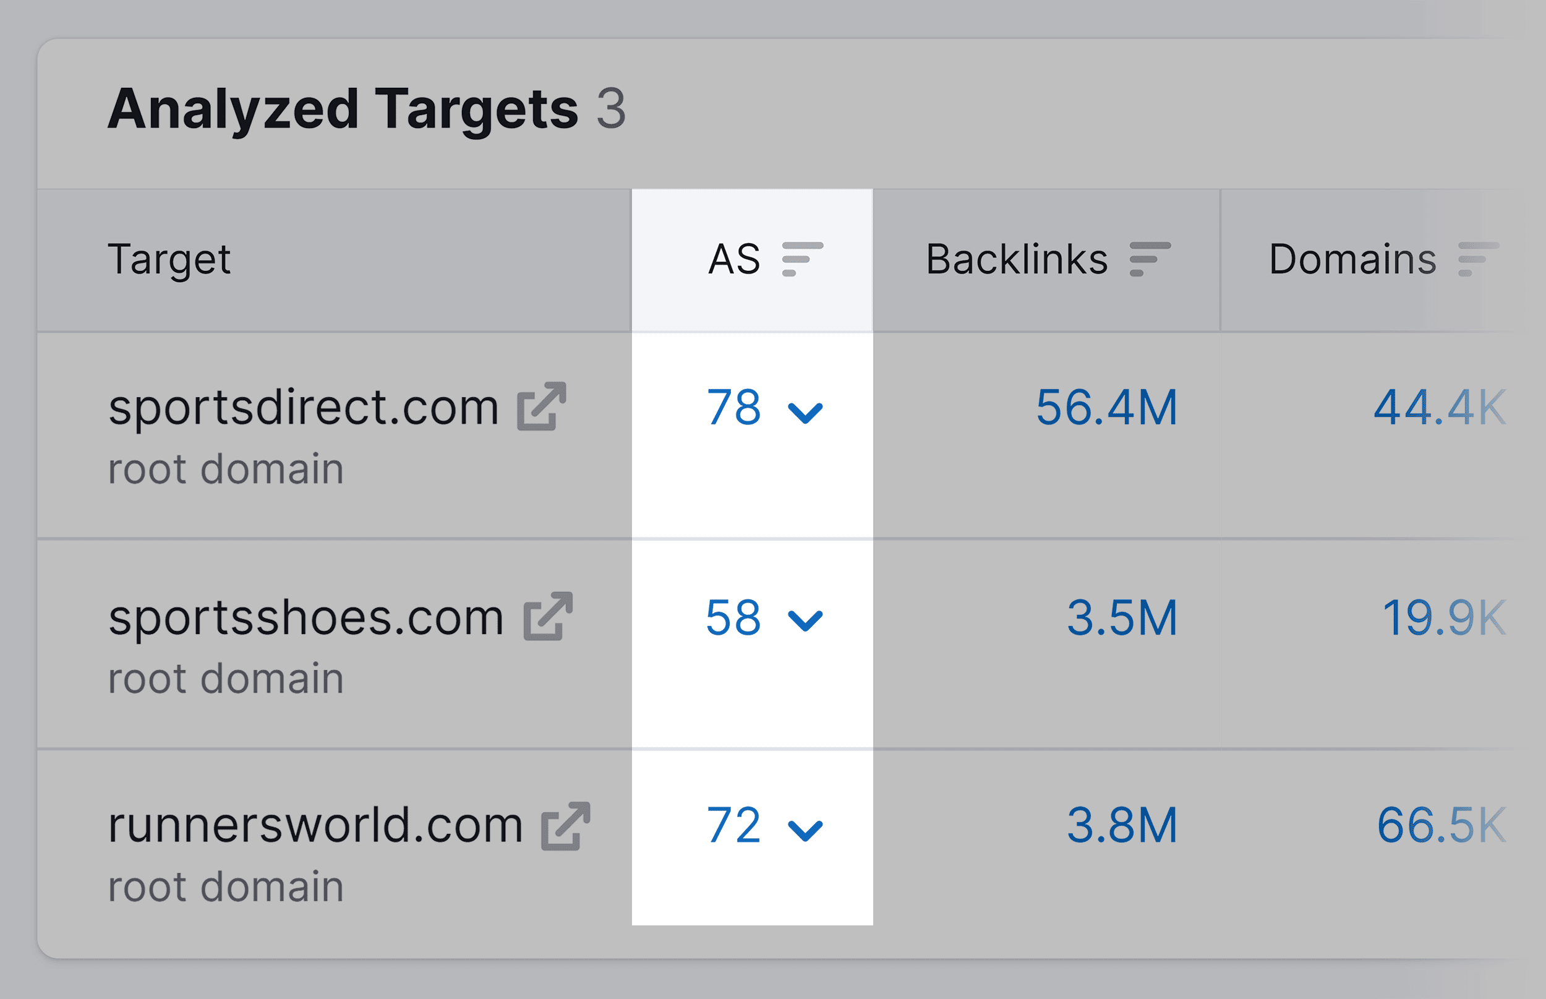1546x999 pixels.
Task: Expand the AS score dropdown for sportsdirect.com
Action: tap(806, 410)
